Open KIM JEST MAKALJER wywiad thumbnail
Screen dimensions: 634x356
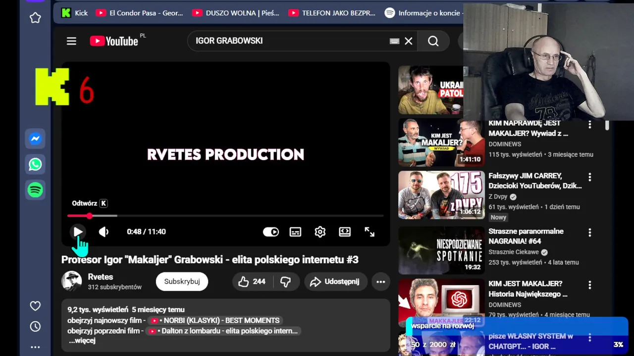click(441, 142)
